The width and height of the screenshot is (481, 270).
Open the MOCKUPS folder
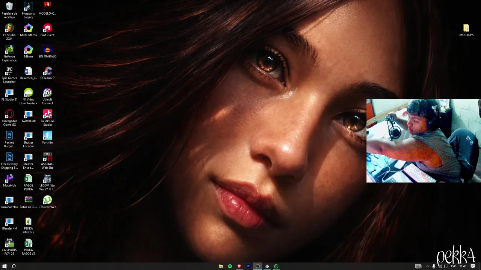[x=466, y=30]
